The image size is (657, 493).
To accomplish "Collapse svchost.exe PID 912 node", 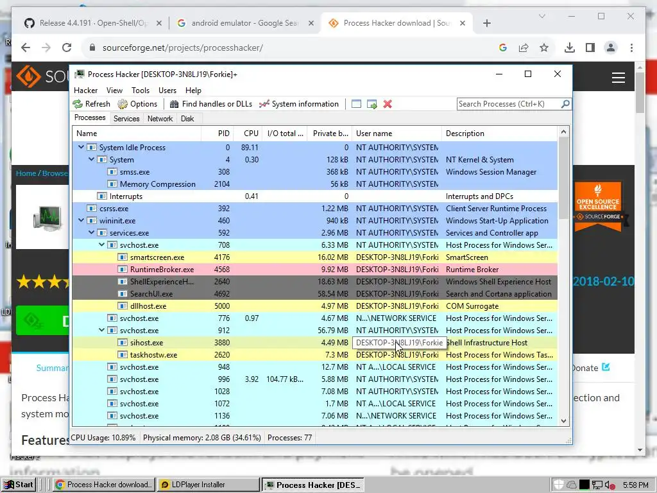I will [x=101, y=330].
